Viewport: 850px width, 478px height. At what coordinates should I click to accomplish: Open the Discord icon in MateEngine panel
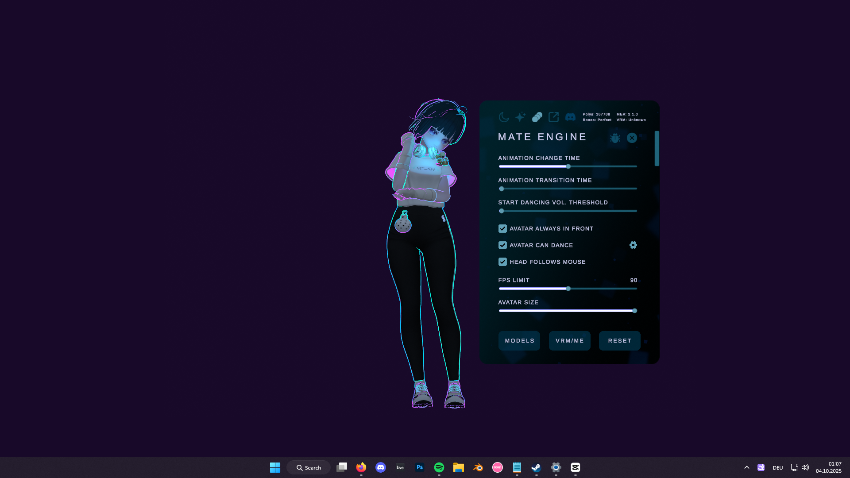571,117
